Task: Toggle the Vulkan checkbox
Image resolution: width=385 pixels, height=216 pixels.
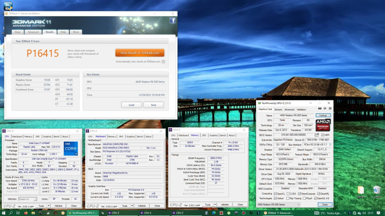Action: point(275,198)
